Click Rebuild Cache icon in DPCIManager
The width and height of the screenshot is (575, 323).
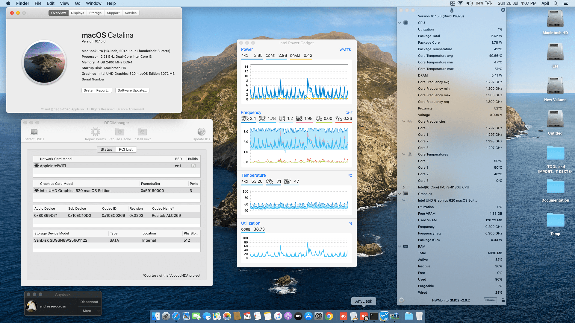[x=119, y=132]
